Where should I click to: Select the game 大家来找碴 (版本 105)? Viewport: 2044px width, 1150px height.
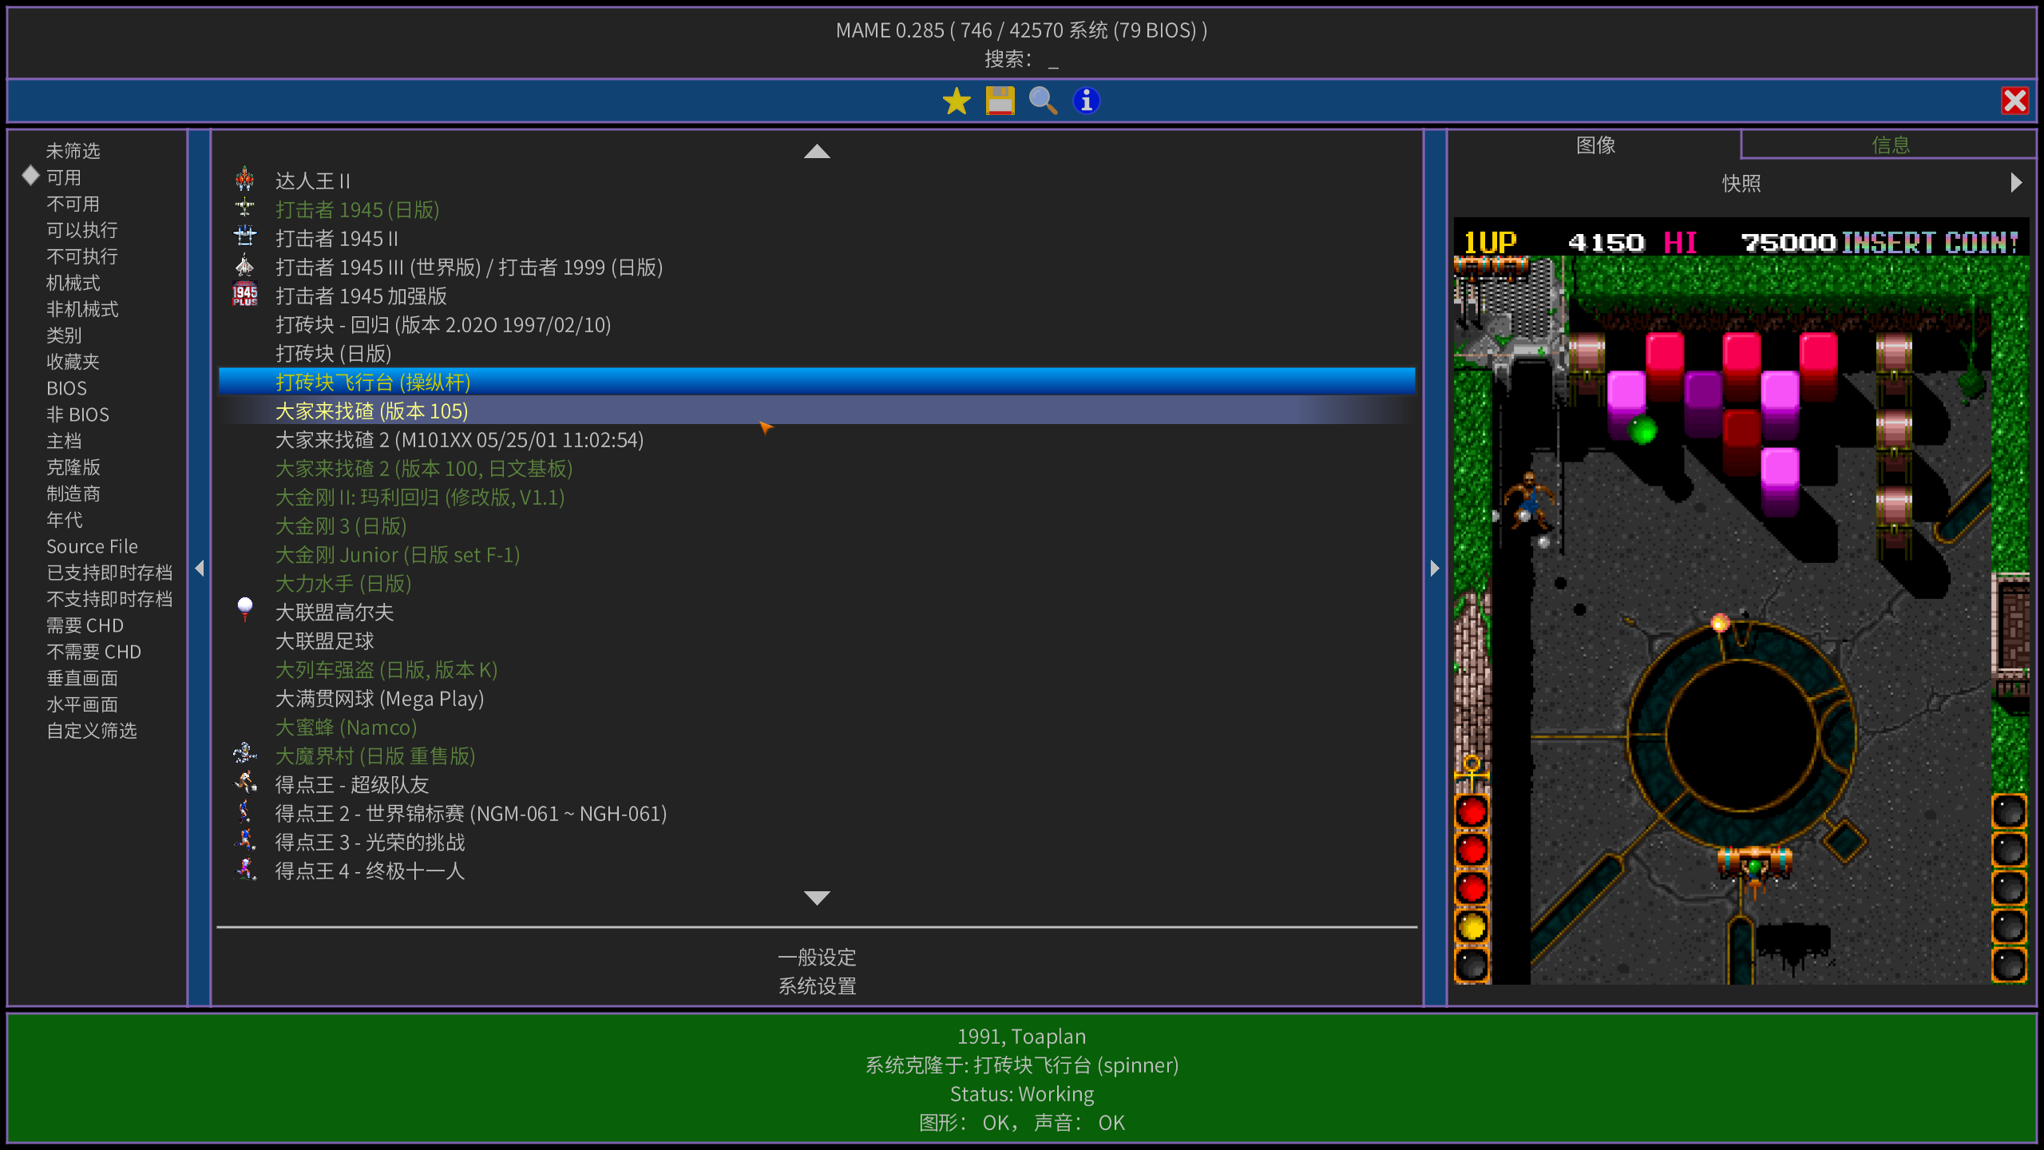[x=370, y=410]
